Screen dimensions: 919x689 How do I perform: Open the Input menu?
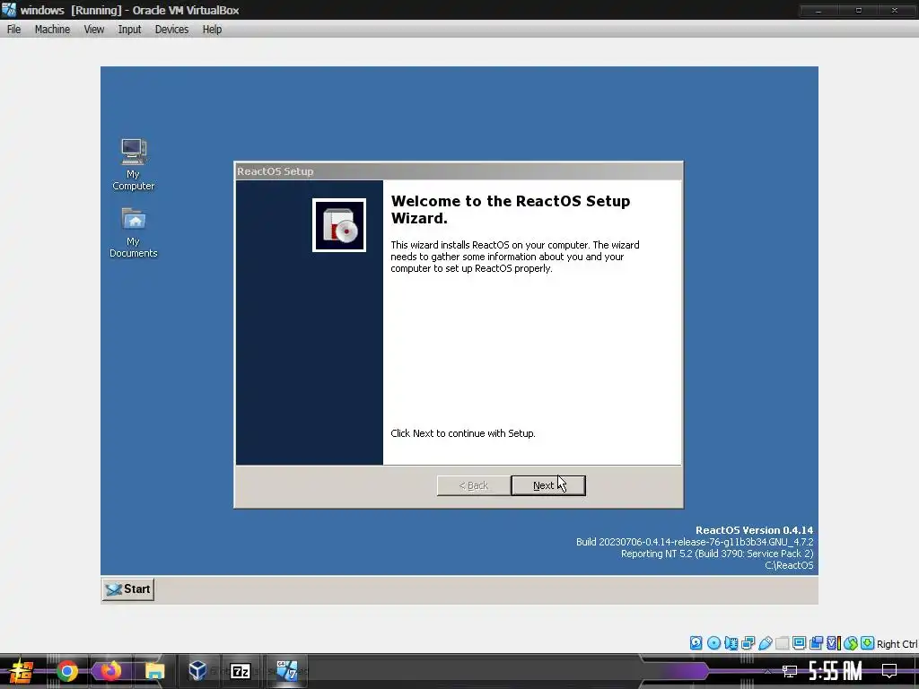click(129, 30)
